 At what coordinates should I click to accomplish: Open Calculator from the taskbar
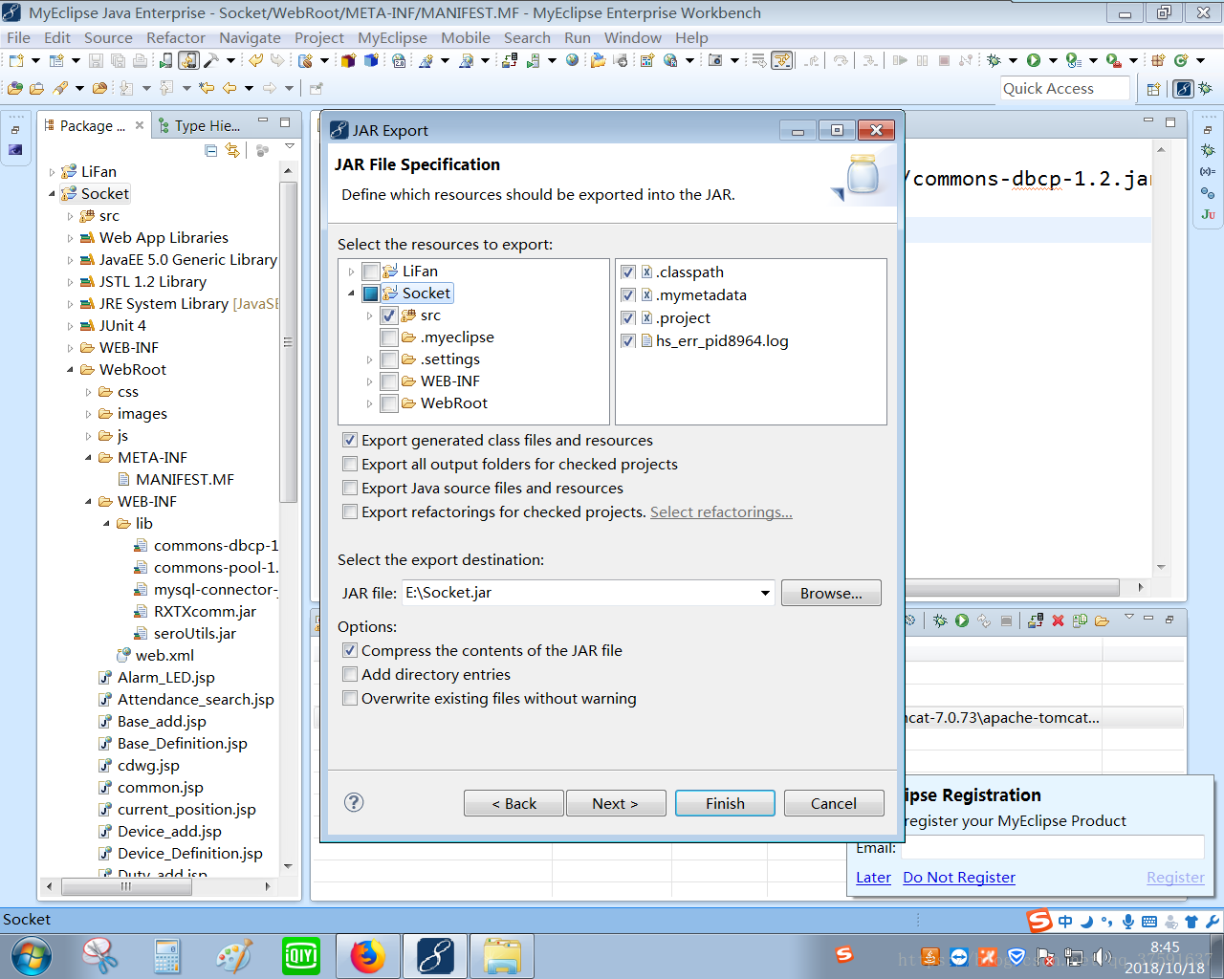tap(167, 956)
